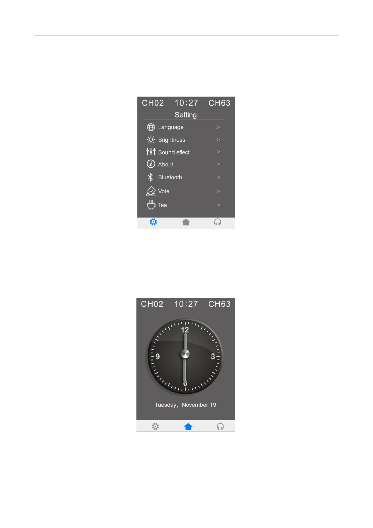This screenshot has width=373, height=528.
Task: Click the globe icon beside Language
Action: pyautogui.click(x=151, y=127)
